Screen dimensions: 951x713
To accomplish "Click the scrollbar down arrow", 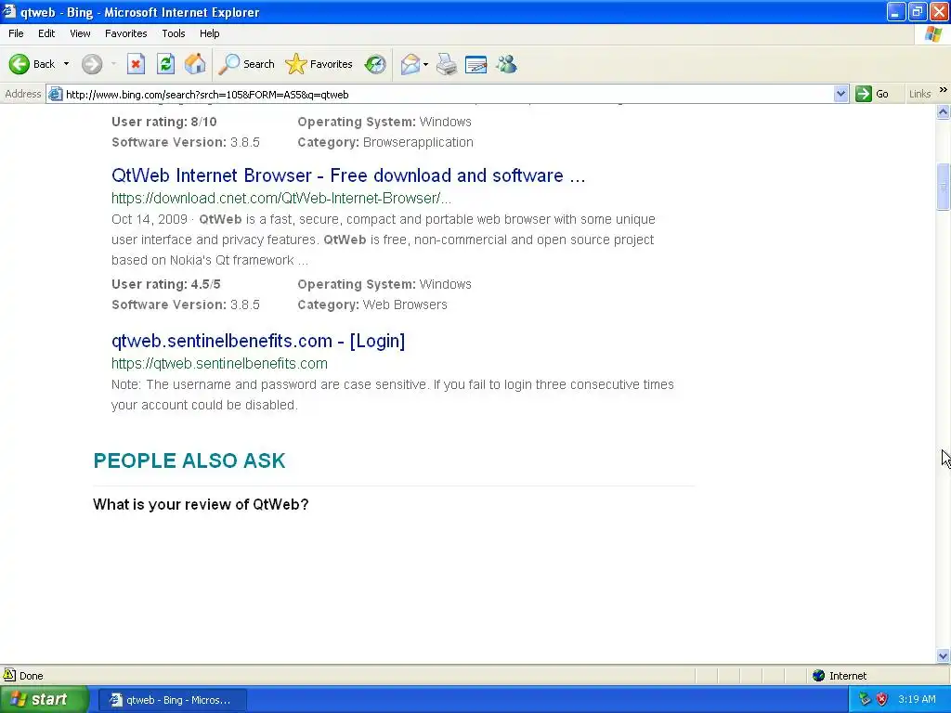I will 944,655.
